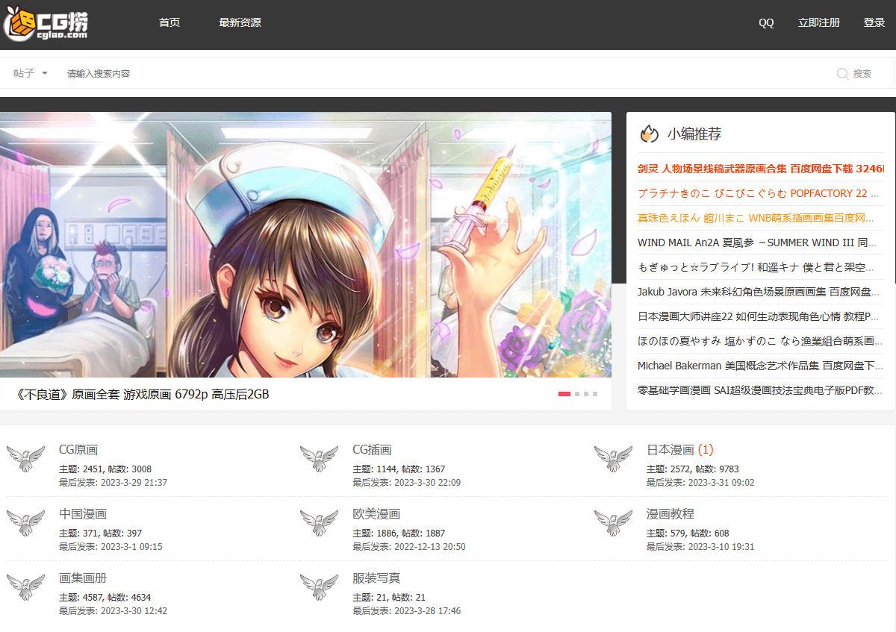The image size is (896, 632).
Task: Go to 首页 in the top navigation
Action: pos(169,22)
